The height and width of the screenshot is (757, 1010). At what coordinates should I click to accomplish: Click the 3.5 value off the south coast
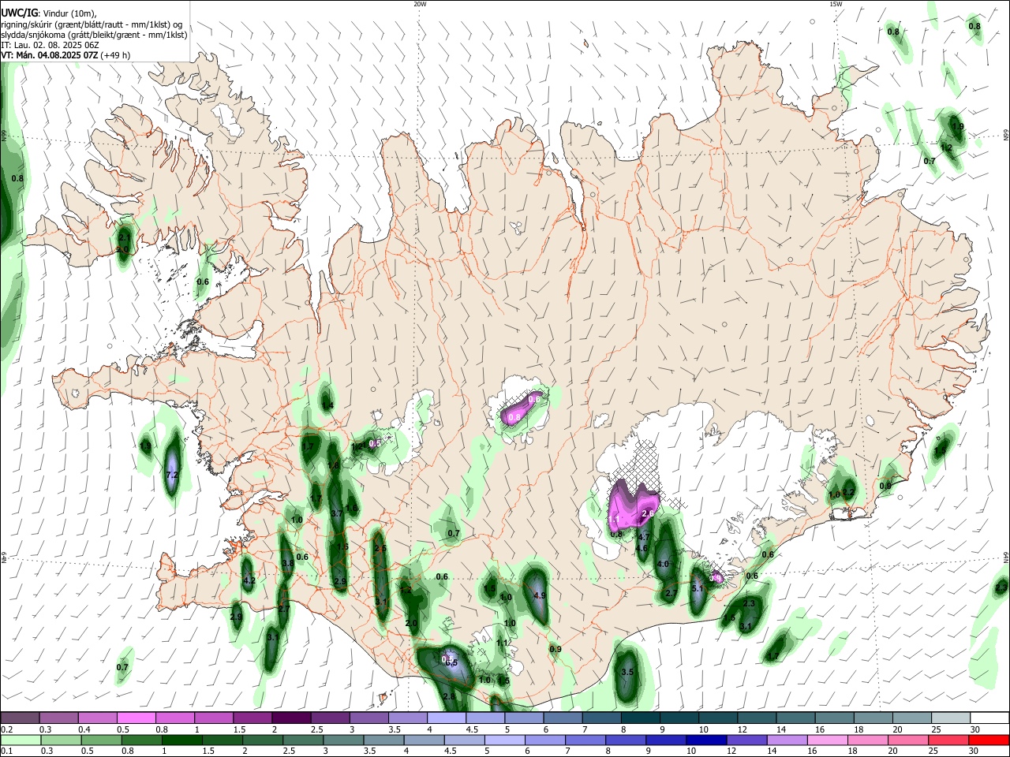627,672
